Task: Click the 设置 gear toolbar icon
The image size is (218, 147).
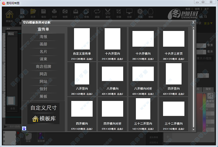Action: tap(140, 12)
